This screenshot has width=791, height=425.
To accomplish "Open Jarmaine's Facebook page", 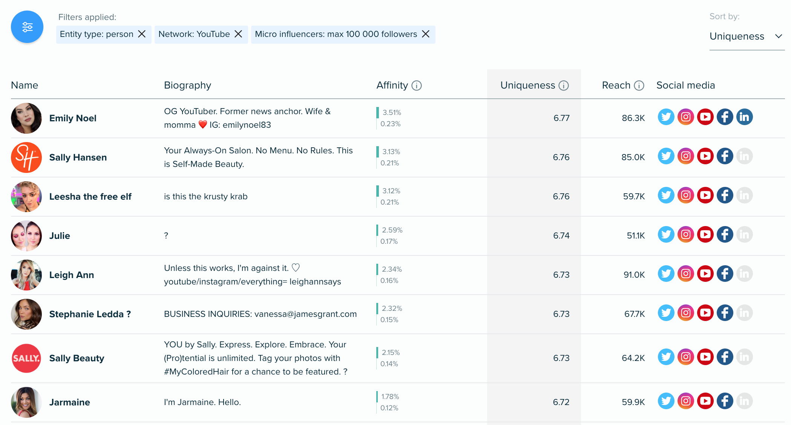I will [x=725, y=401].
